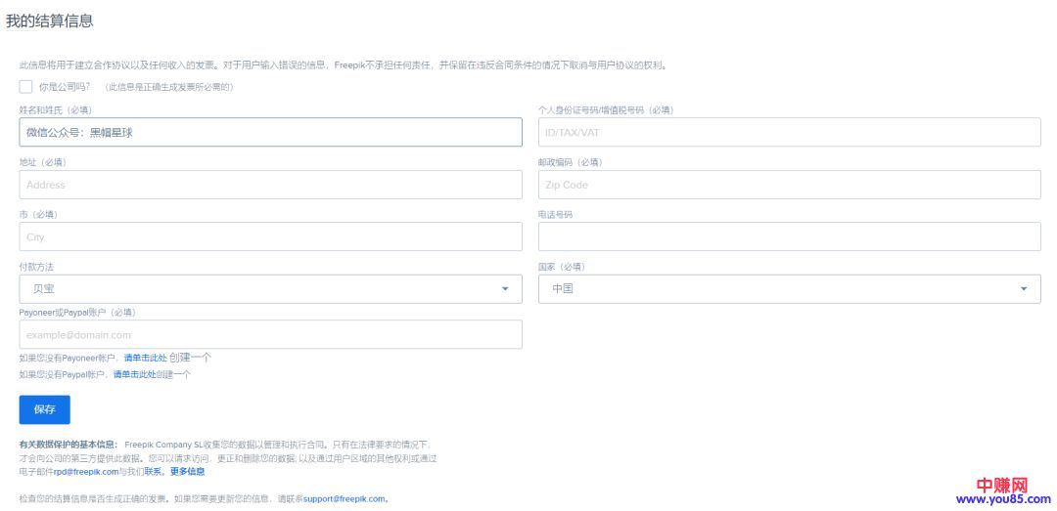Click the rpd@freepik.com email link
This screenshot has height=511, width=1057.
tap(85, 471)
